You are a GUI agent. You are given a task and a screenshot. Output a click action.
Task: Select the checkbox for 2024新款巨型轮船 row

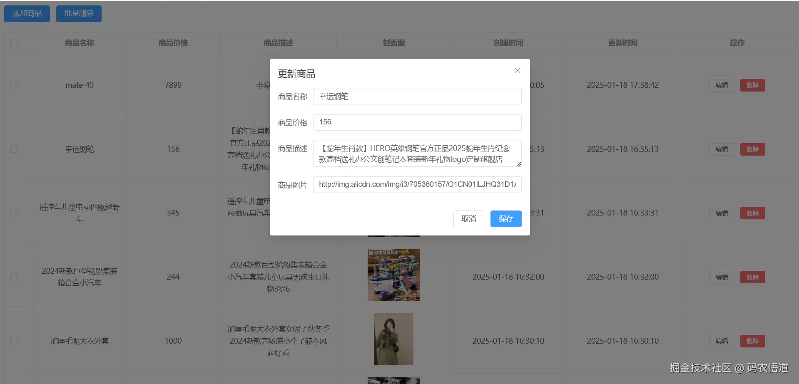tap(14, 277)
